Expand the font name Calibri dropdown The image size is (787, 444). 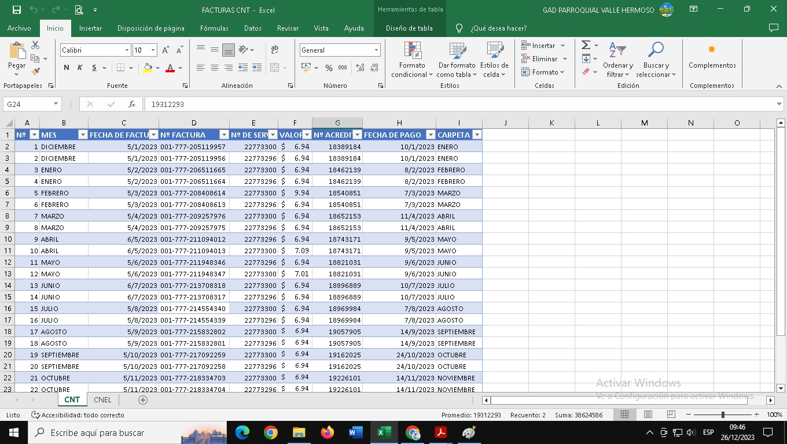pos(127,50)
